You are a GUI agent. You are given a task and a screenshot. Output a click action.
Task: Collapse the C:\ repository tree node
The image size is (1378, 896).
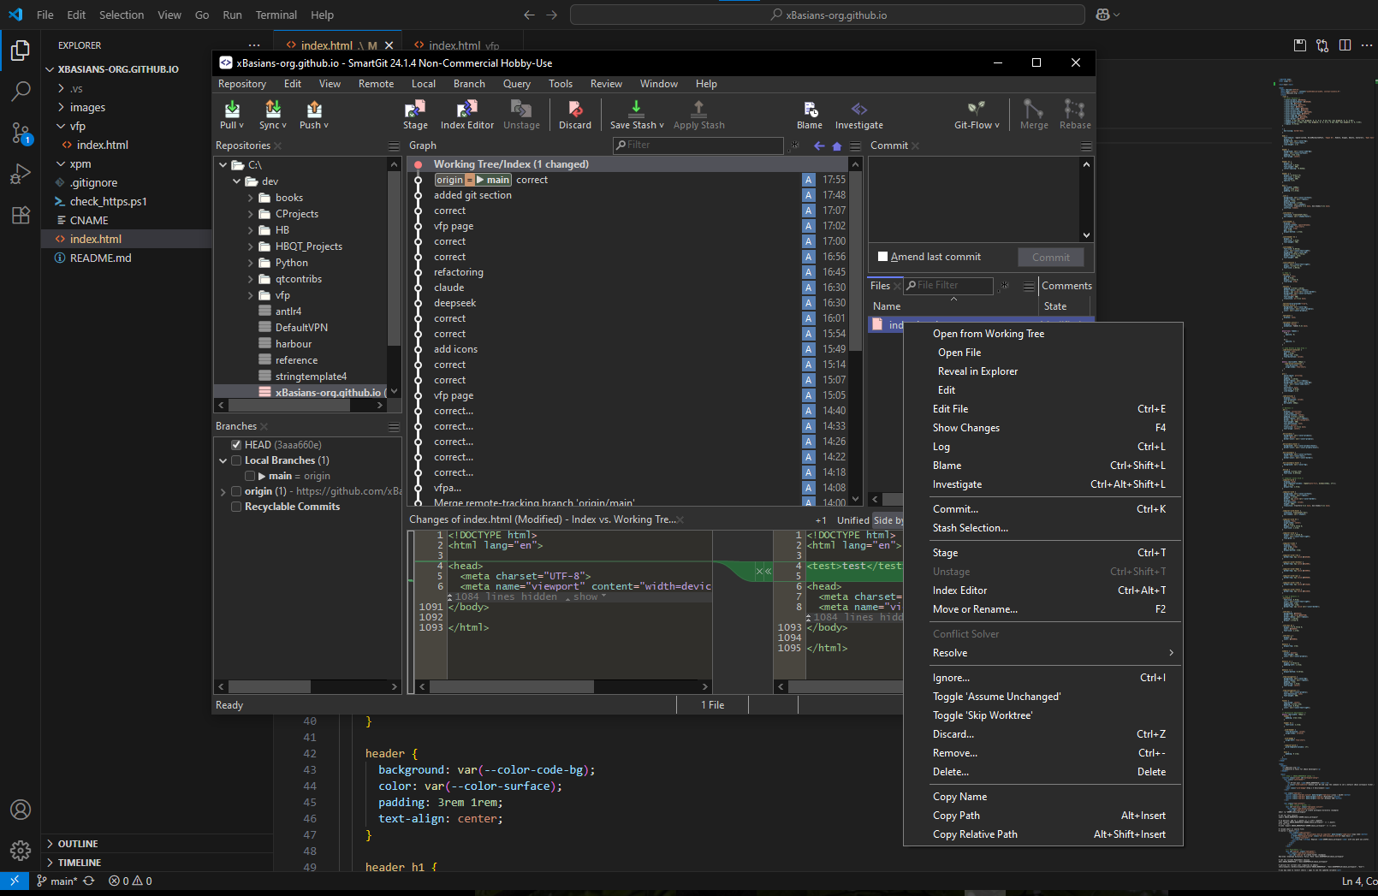pyautogui.click(x=223, y=165)
